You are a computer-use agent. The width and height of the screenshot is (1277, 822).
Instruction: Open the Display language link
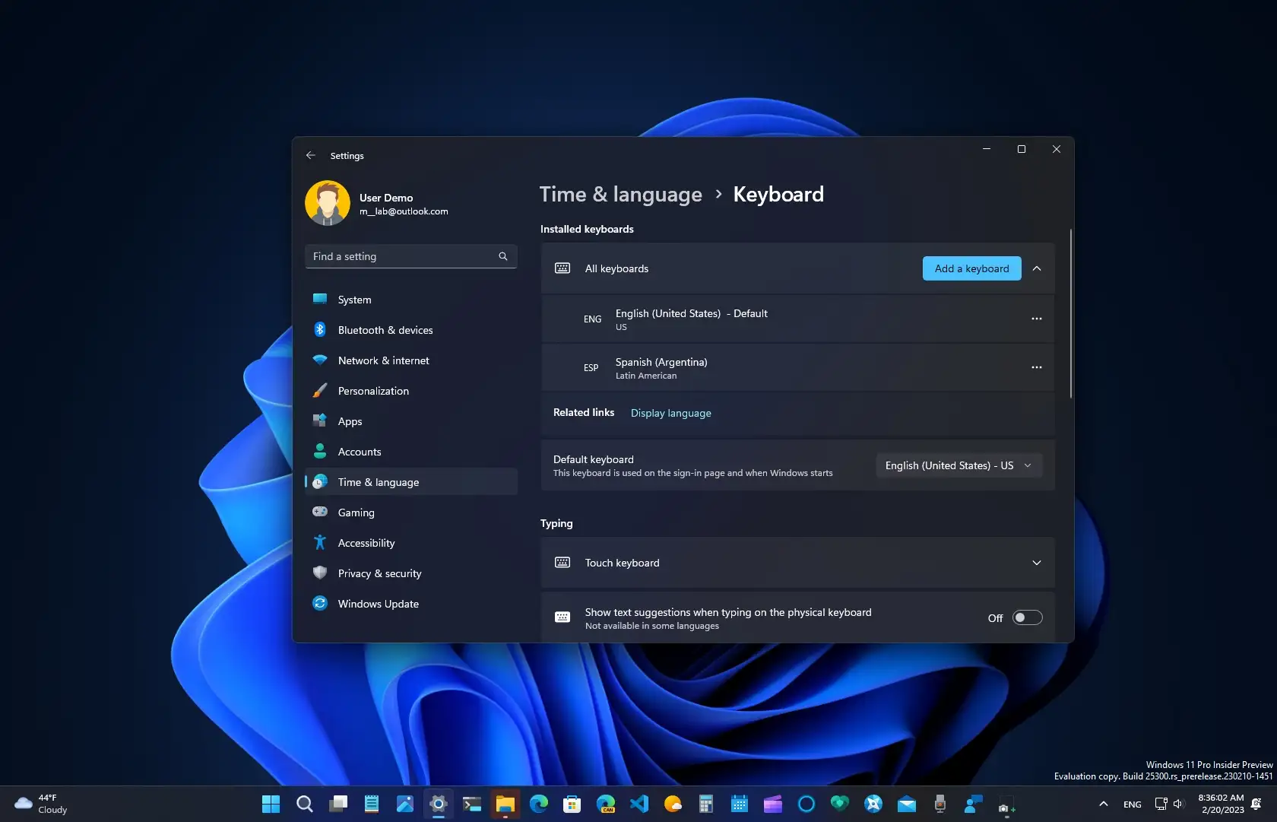coord(670,413)
